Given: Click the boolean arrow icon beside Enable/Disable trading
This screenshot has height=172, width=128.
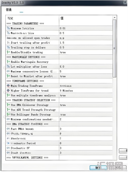Looking at the screenshot, I should [x=8, y=52].
